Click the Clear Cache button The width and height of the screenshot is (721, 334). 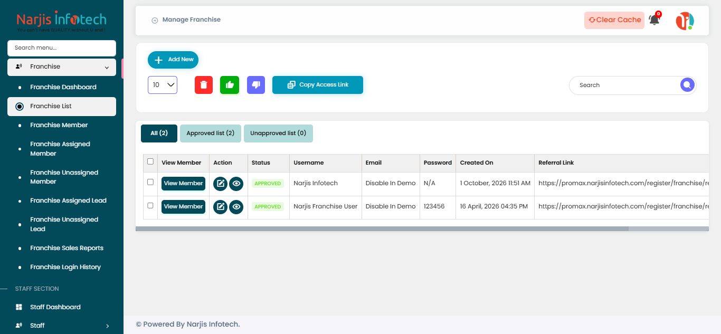[x=614, y=20]
